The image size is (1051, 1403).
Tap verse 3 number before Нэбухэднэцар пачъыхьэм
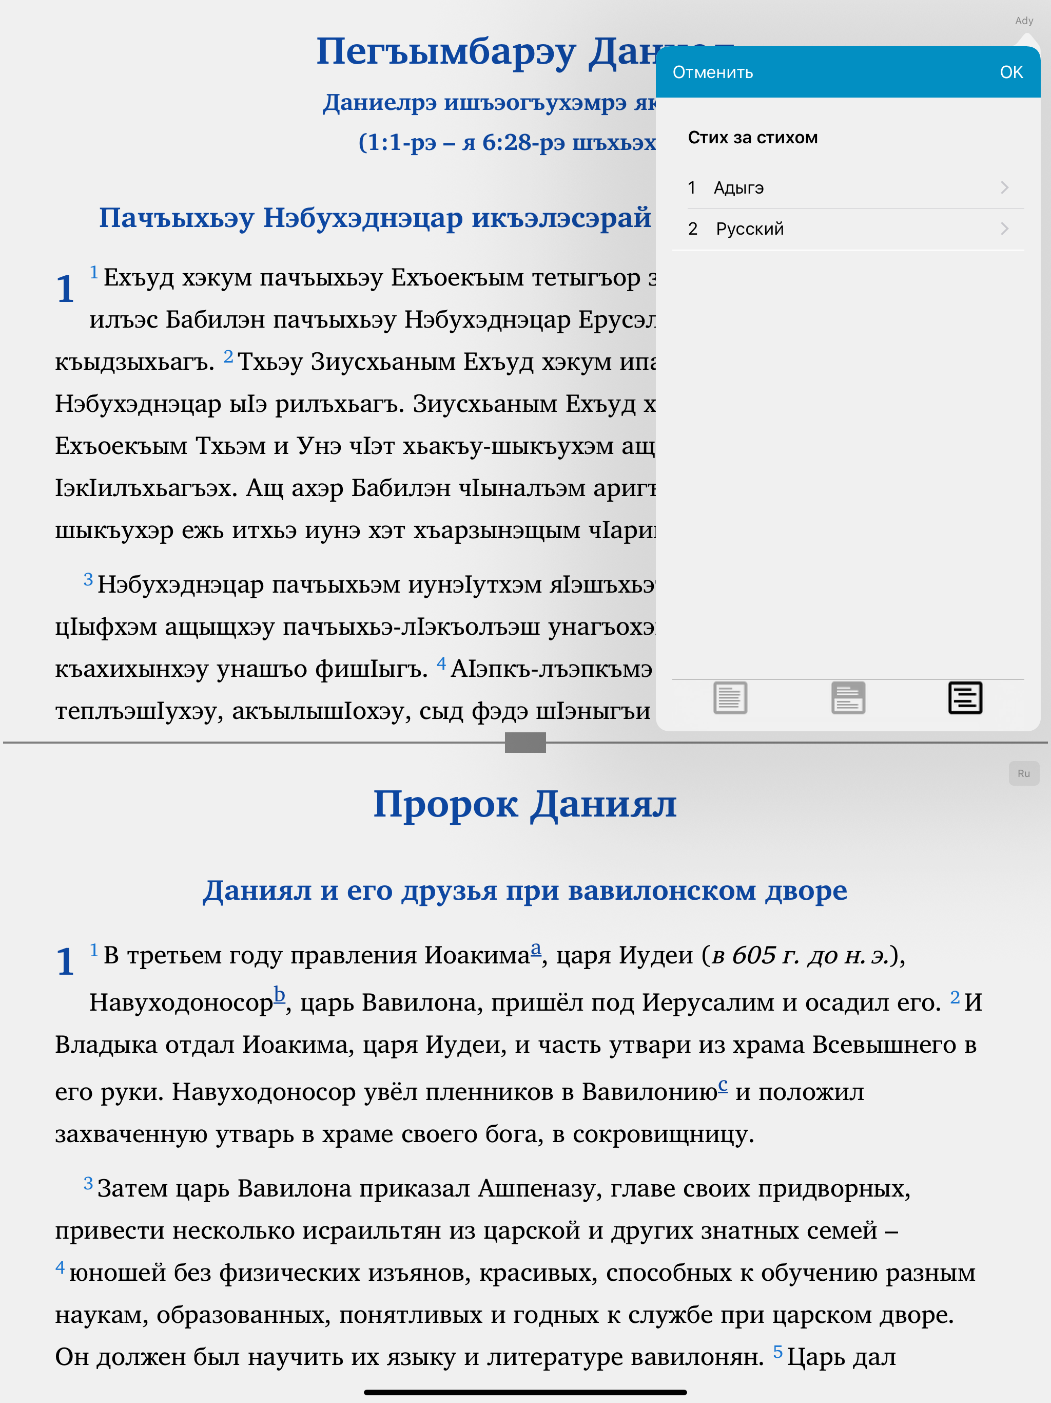(88, 579)
